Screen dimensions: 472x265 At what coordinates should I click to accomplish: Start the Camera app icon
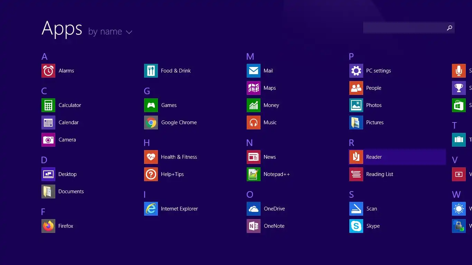click(48, 140)
